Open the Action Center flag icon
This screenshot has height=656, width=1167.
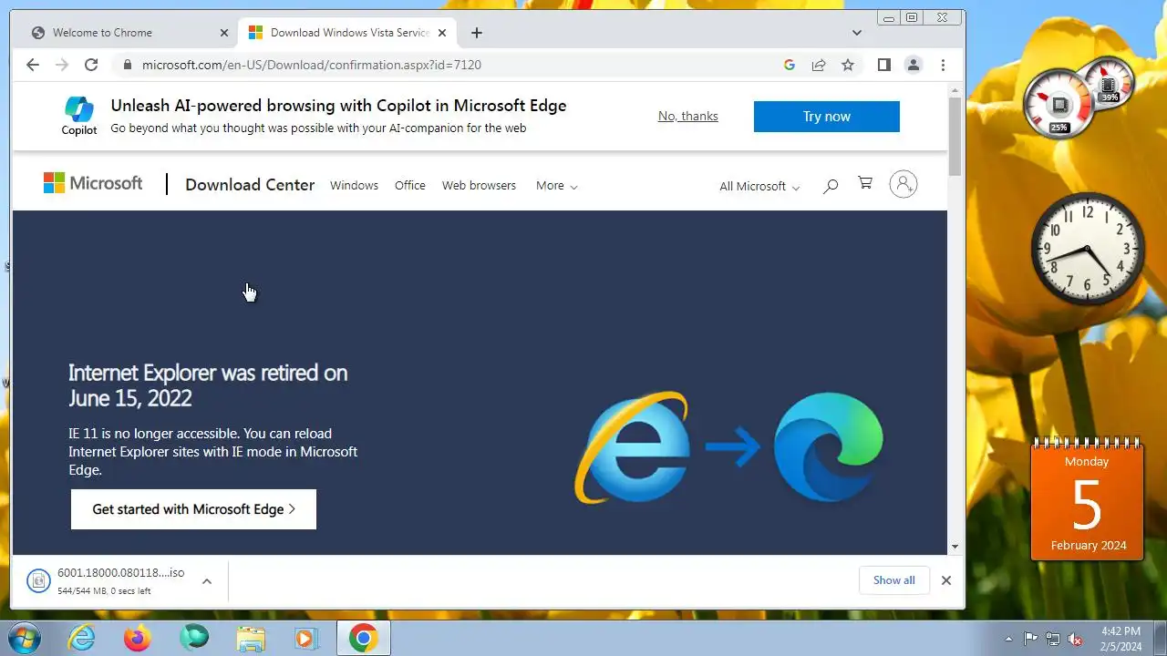(x=1030, y=639)
